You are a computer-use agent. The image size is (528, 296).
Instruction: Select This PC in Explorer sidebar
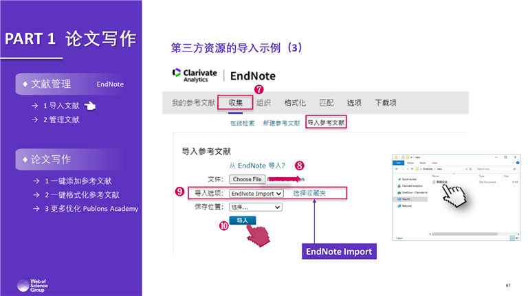(410, 199)
